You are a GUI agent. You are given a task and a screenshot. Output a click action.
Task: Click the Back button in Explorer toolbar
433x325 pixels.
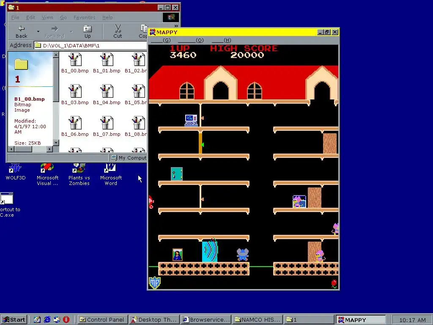(x=22, y=31)
